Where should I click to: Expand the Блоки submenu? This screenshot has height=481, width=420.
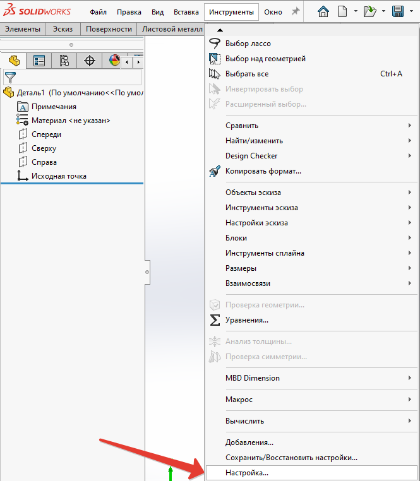pyautogui.click(x=311, y=238)
